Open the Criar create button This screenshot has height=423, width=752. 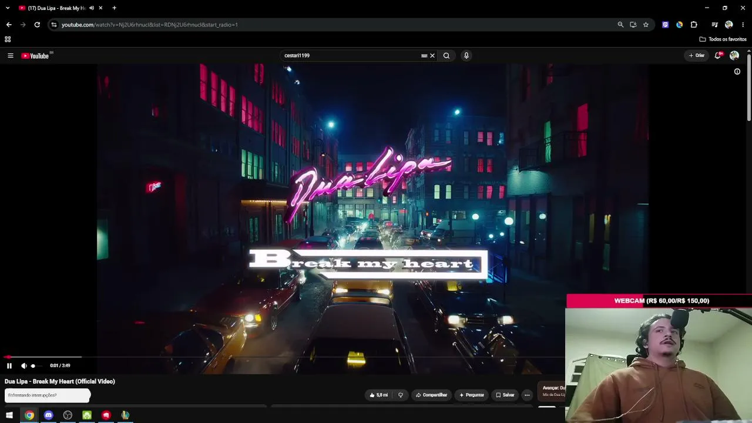tap(697, 56)
